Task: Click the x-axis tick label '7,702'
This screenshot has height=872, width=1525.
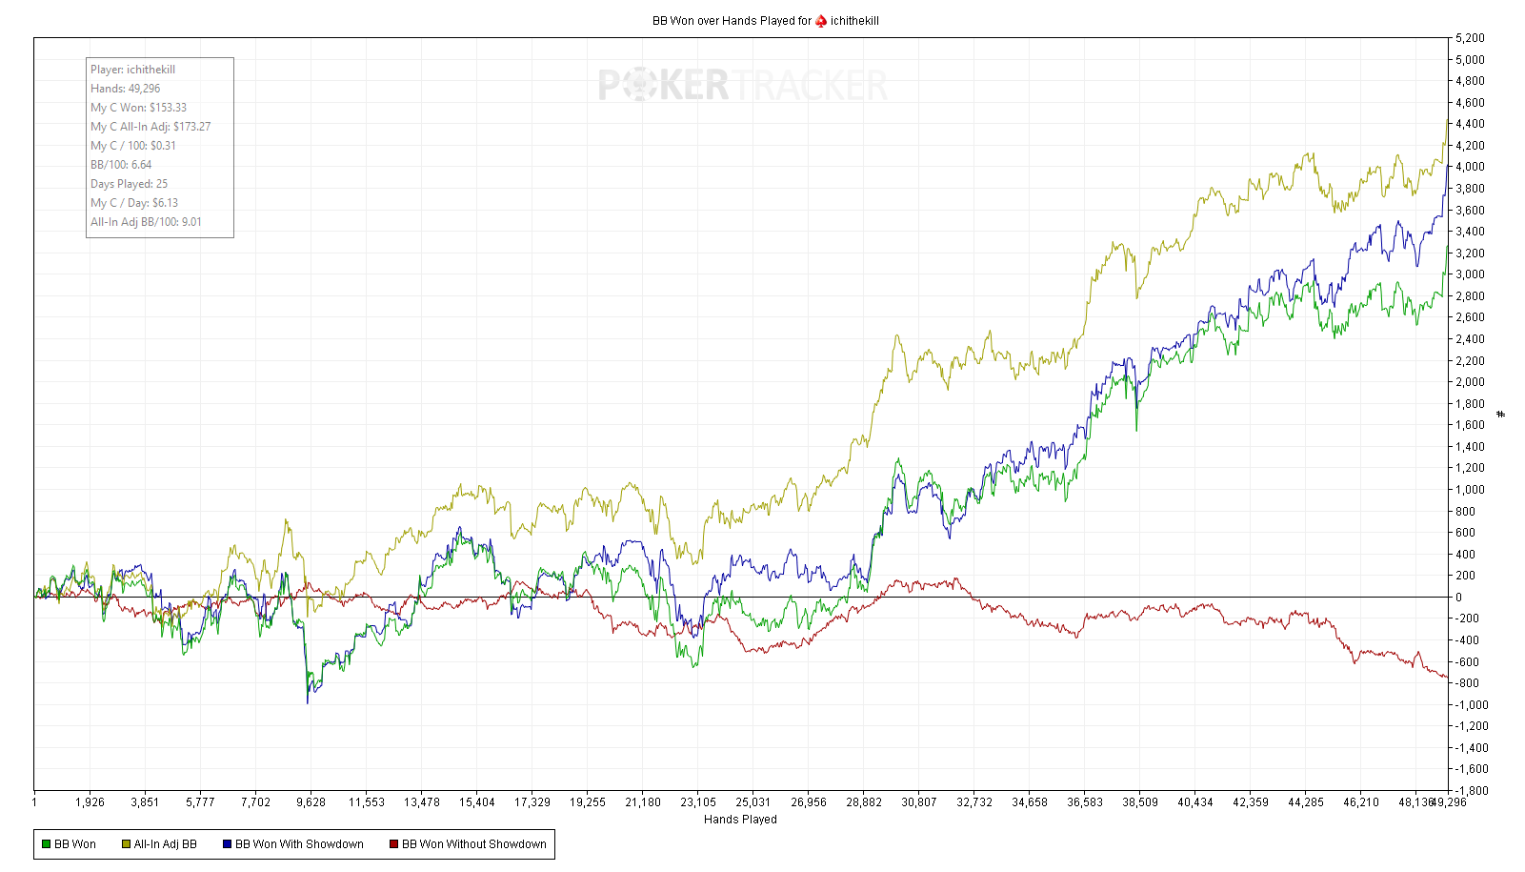Action: pyautogui.click(x=255, y=802)
